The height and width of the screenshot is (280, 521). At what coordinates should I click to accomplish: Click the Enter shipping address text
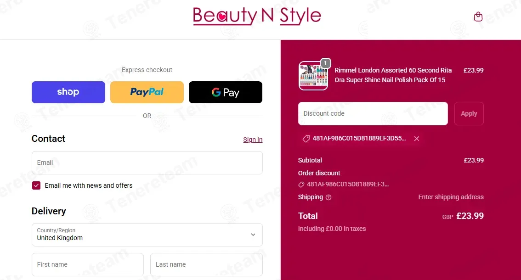point(451,197)
